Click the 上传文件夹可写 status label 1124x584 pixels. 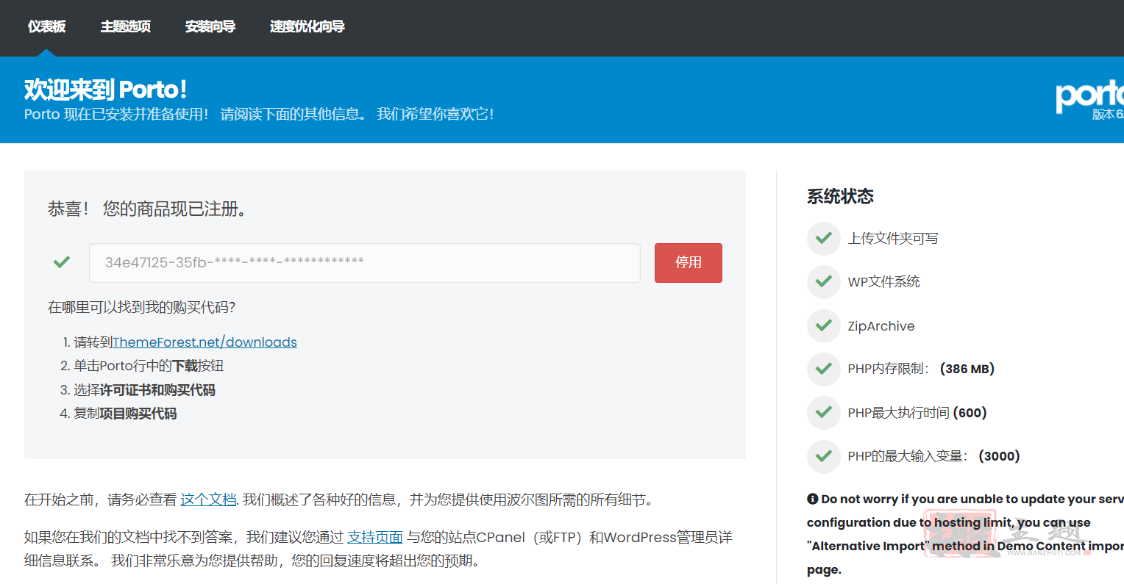point(893,238)
